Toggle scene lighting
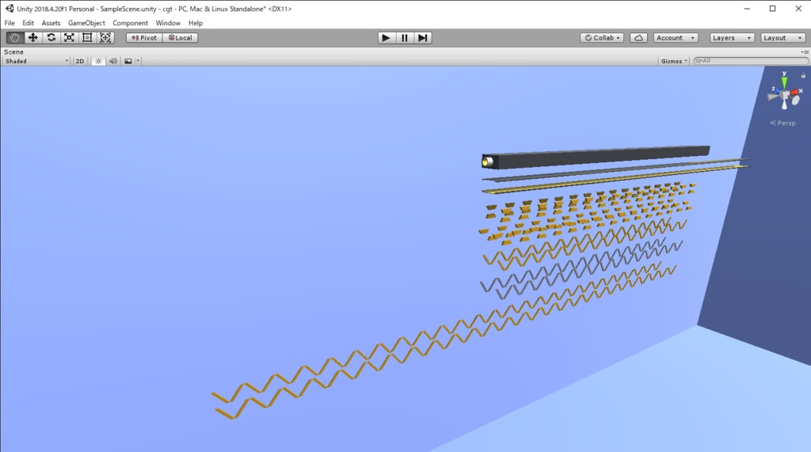 tap(98, 61)
